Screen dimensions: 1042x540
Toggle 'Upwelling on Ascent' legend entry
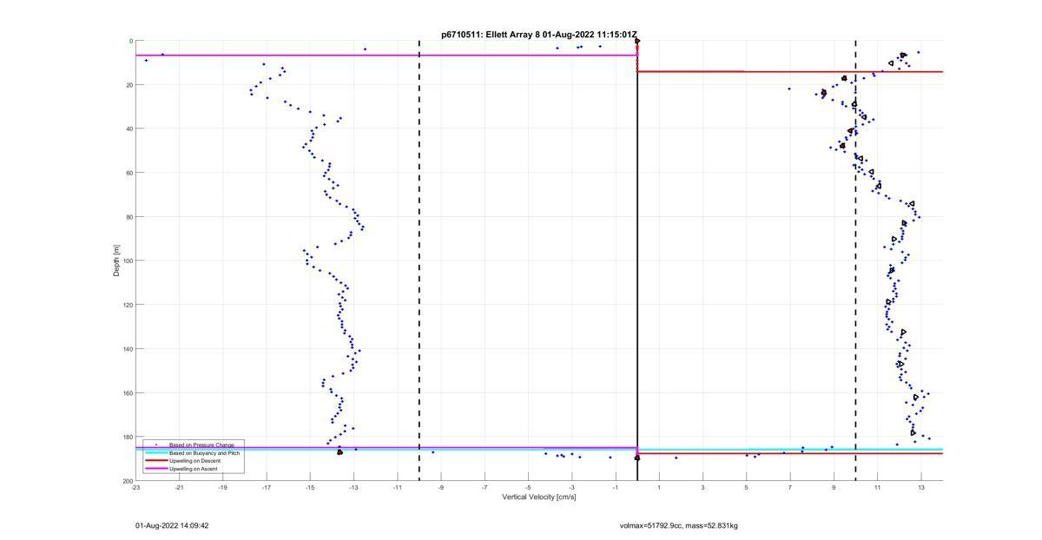point(193,469)
